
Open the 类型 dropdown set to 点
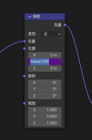(51, 34)
